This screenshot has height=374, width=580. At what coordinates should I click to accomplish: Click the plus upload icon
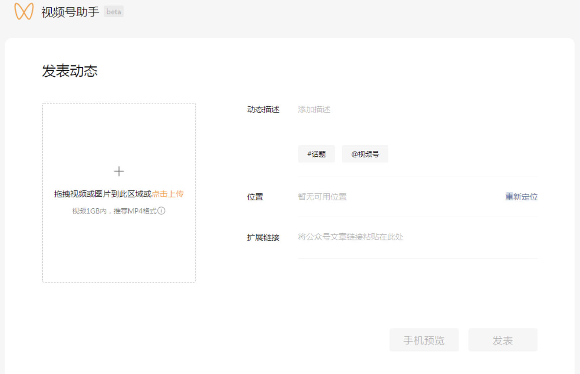coord(119,171)
